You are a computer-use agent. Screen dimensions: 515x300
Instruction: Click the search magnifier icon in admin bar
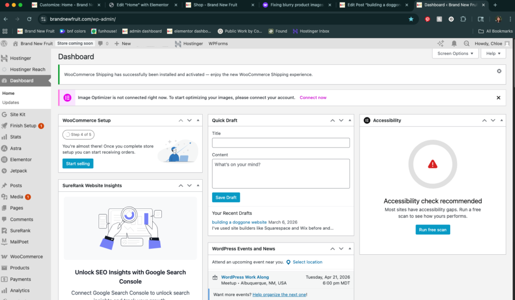[466, 43]
